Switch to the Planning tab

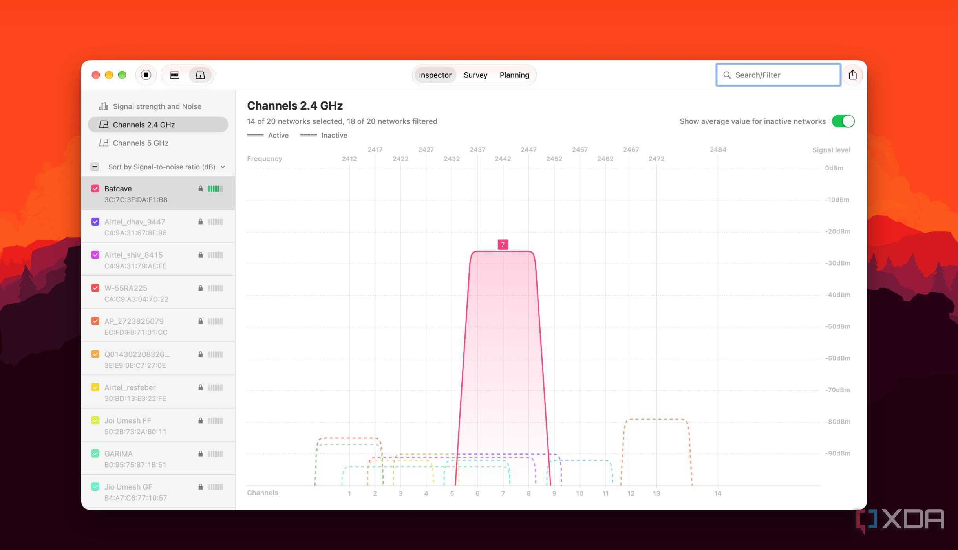coord(514,75)
